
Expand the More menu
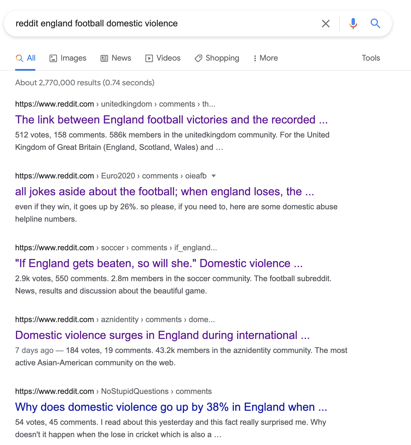click(265, 58)
